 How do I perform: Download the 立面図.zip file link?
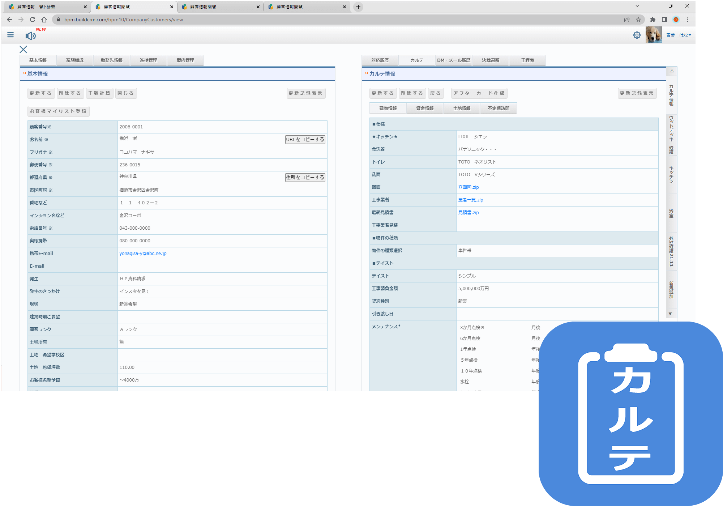pos(468,187)
